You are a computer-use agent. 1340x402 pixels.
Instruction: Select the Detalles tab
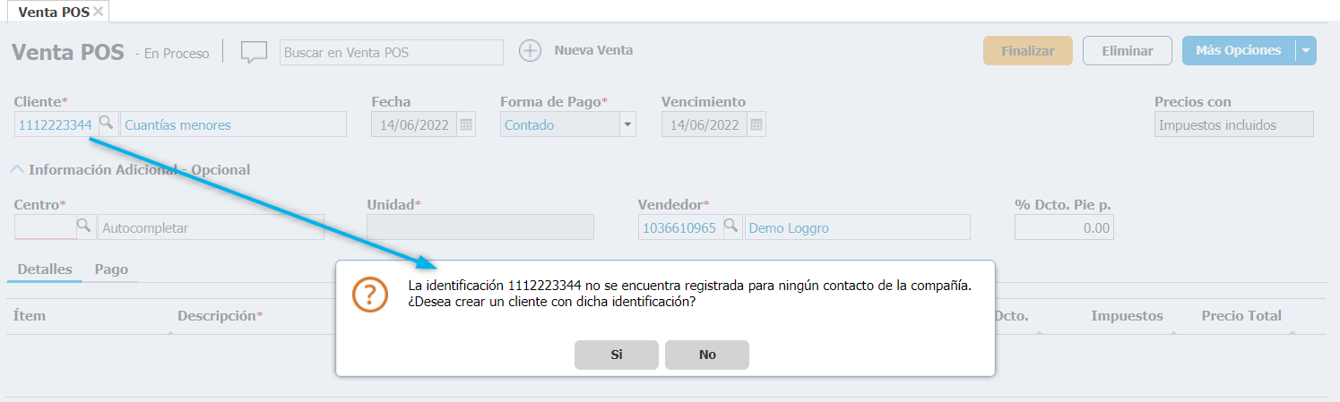point(44,269)
